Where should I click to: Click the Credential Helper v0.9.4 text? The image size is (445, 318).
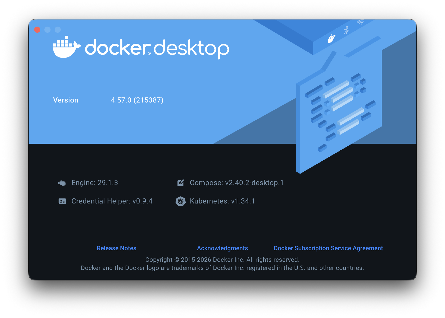pos(112,201)
